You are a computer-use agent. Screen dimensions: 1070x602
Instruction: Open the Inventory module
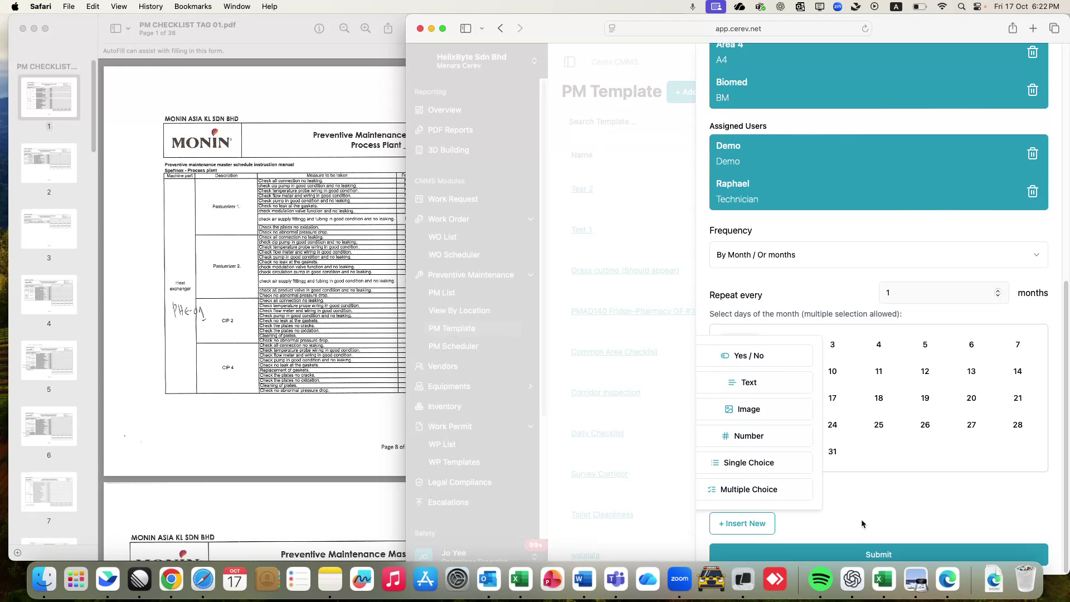tap(444, 406)
